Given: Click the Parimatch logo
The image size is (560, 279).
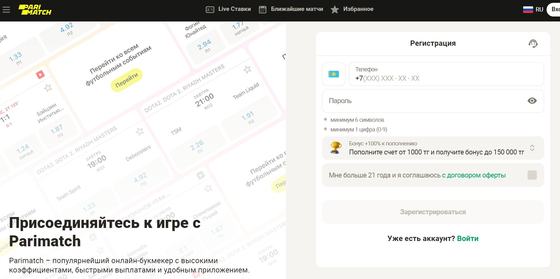Looking at the screenshot, I should click(35, 10).
